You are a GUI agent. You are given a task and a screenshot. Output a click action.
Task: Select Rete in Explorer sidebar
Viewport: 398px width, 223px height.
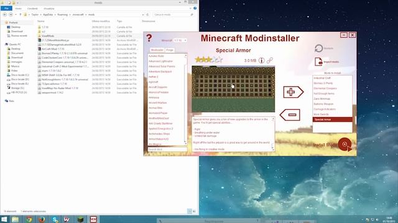click(x=11, y=101)
